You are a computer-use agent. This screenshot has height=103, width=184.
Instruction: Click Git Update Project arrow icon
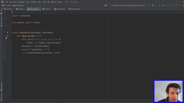coord(167,5)
